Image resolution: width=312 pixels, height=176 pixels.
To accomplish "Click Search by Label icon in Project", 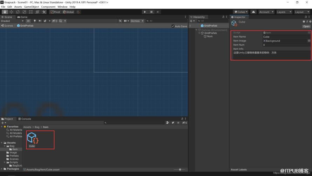I will point(173,123).
